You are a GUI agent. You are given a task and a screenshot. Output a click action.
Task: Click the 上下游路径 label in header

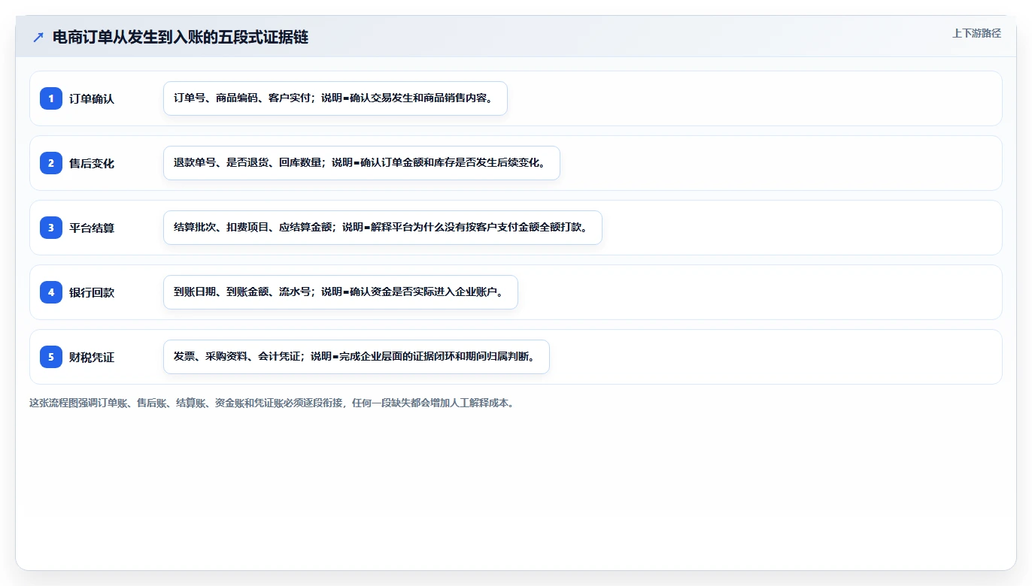coord(976,33)
